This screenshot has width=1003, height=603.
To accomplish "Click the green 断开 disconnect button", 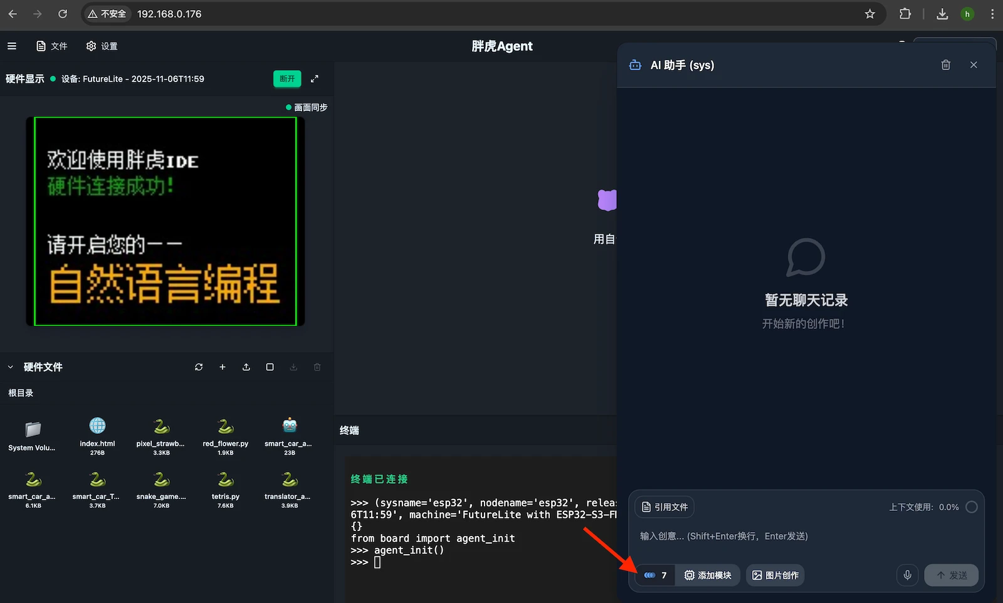I will [287, 79].
